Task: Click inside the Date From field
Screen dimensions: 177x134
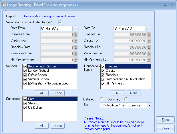Action: click(x=56, y=28)
